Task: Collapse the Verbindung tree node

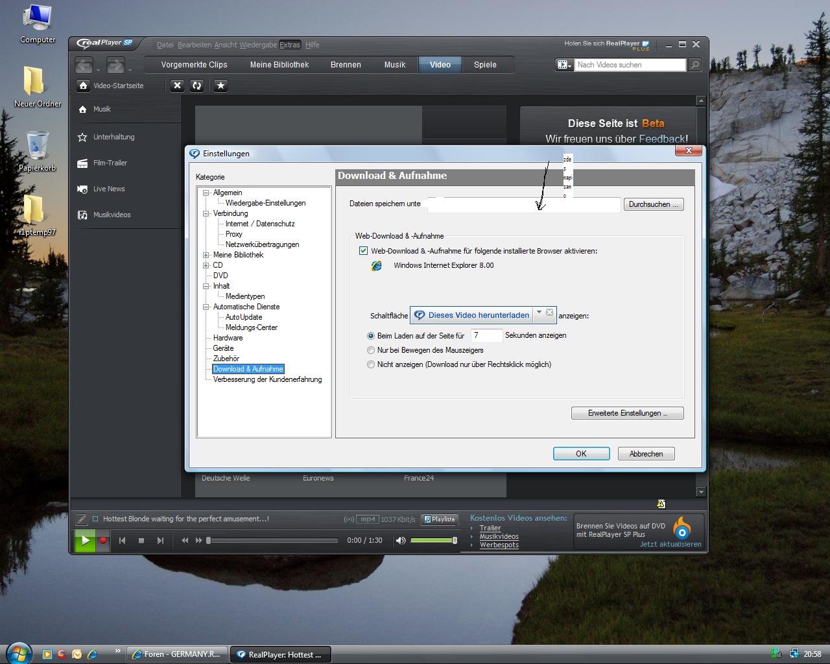Action: 206,213
